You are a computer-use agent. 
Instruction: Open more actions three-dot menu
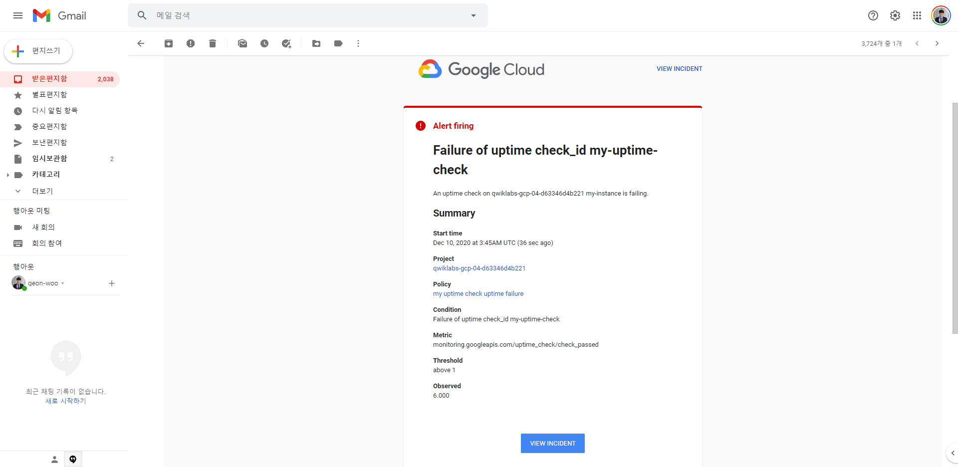click(358, 43)
